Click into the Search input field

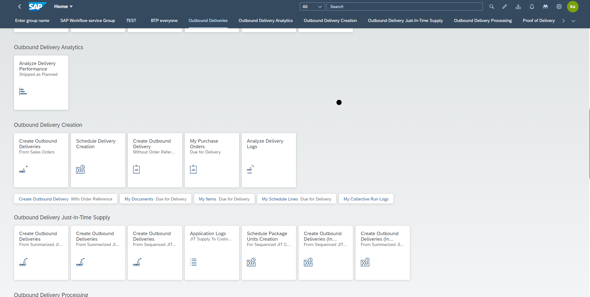tap(404, 6)
